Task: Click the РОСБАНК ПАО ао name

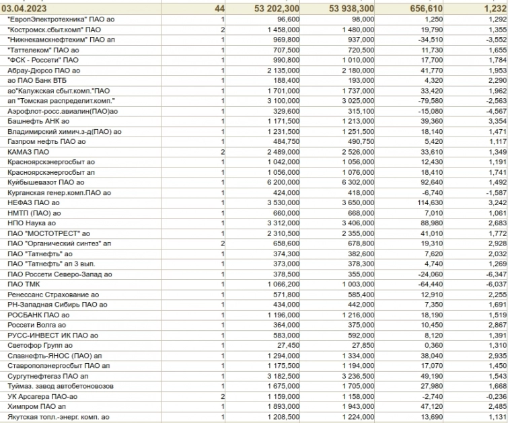Action: pos(38,314)
